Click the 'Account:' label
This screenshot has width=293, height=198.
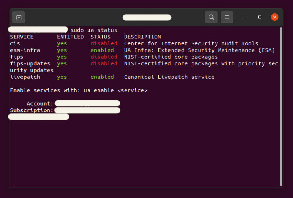coord(40,104)
